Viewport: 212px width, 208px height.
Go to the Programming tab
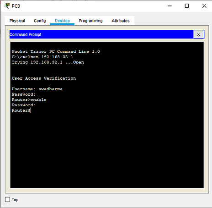click(91, 21)
